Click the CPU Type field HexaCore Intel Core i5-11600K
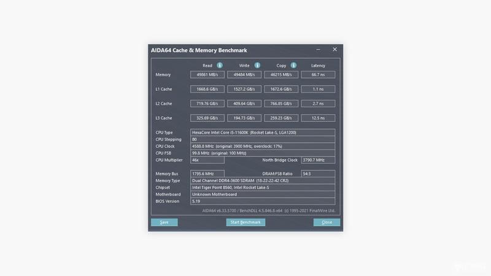Image resolution: width=491 pixels, height=276 pixels. 263,132
